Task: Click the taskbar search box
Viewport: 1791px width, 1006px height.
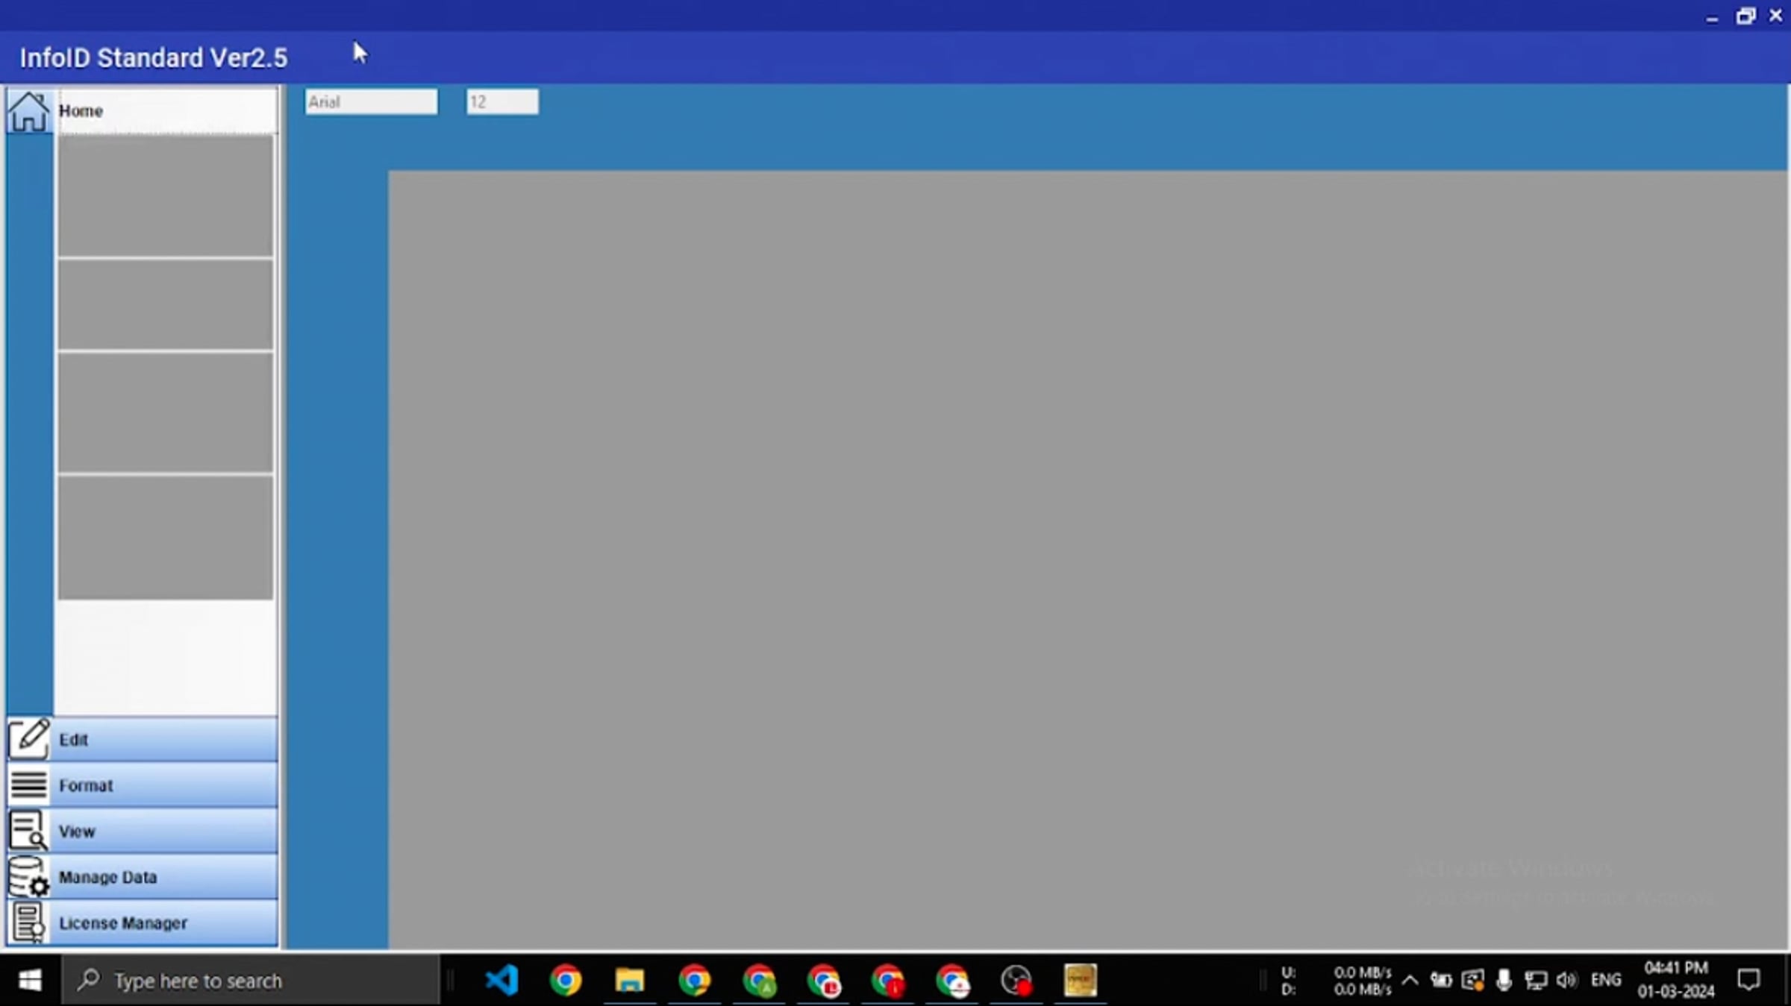Action: click(x=251, y=980)
